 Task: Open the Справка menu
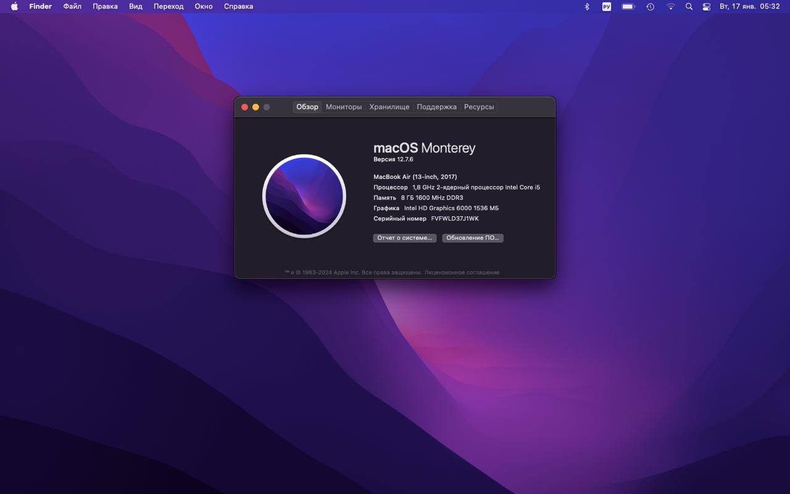[x=238, y=6]
